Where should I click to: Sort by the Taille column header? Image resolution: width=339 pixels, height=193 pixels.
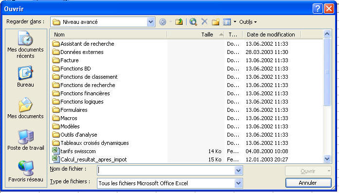point(196,35)
